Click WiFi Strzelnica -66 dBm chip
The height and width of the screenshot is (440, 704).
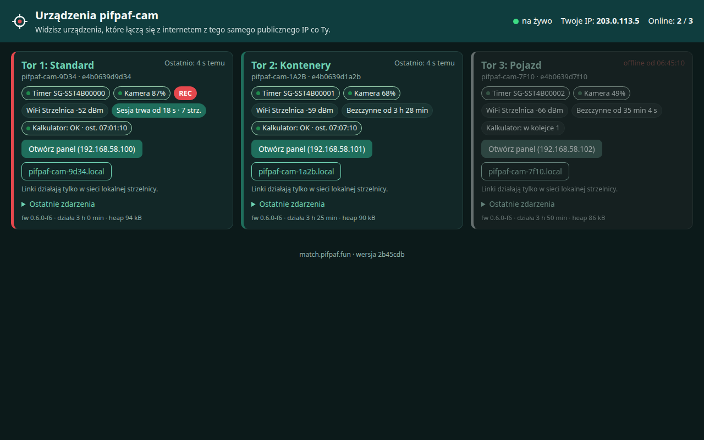tap(525, 111)
